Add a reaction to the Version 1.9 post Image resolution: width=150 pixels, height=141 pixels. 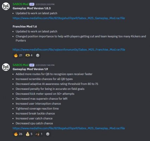coord(48,134)
